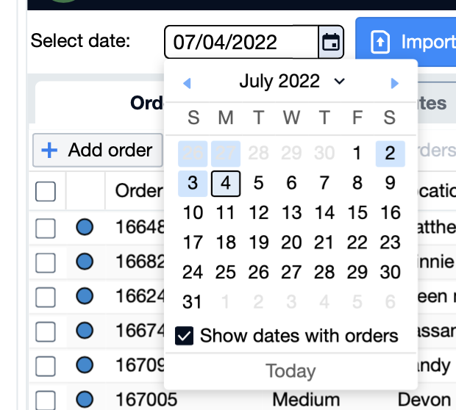Viewport: 456px width, 410px height.
Task: Select July 3 highlighted date
Action: point(193,183)
